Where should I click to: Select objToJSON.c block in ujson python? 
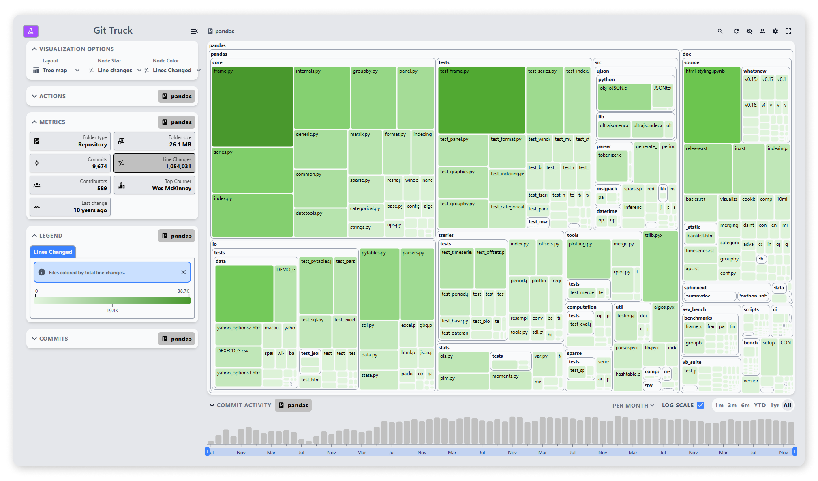tap(624, 97)
